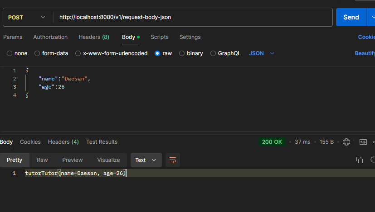
Task: Click Beautify to format JSON
Action: pyautogui.click(x=365, y=53)
